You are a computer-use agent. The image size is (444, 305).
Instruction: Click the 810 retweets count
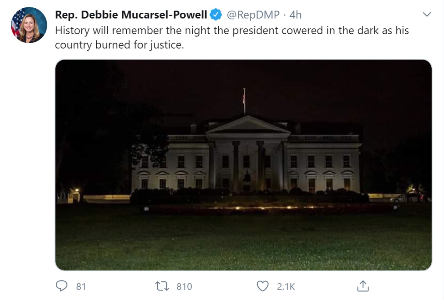tap(184, 286)
